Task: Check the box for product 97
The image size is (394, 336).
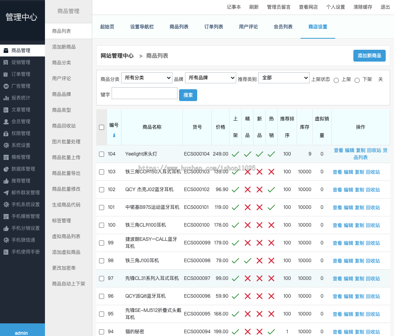Action: [x=101, y=278]
